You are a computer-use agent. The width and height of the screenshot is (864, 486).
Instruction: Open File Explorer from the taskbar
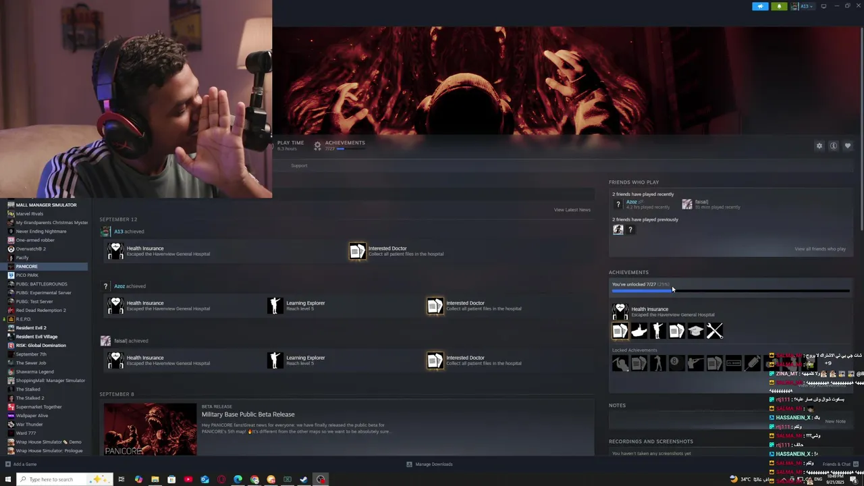155,479
